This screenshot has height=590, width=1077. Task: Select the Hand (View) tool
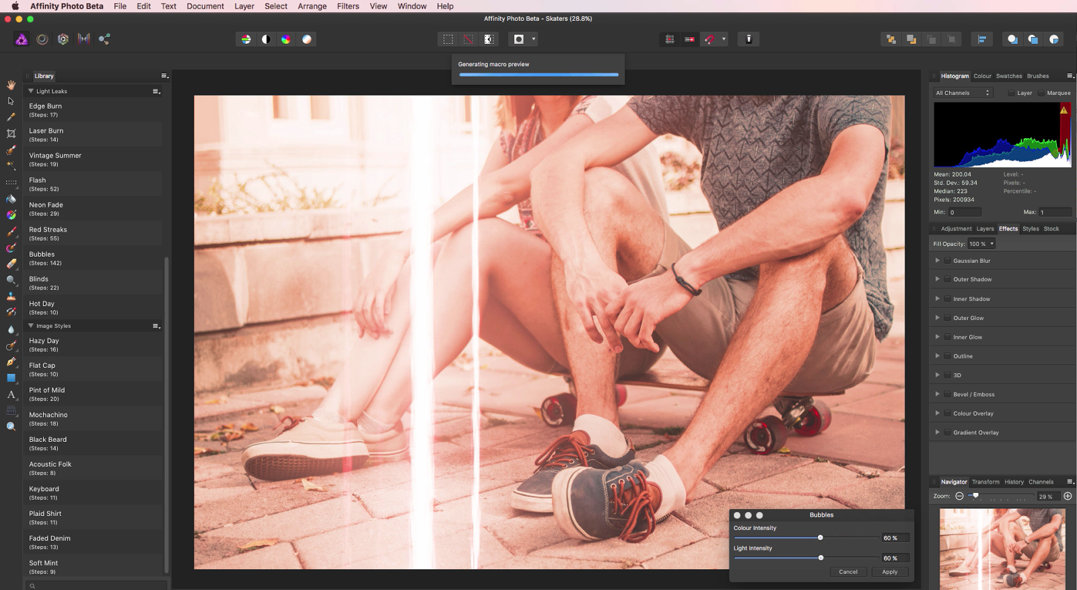click(x=11, y=85)
